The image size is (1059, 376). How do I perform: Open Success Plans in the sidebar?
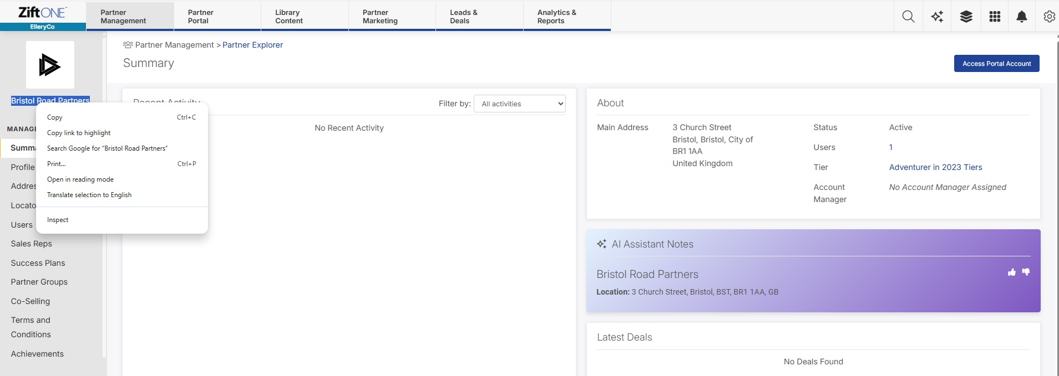pyautogui.click(x=38, y=263)
